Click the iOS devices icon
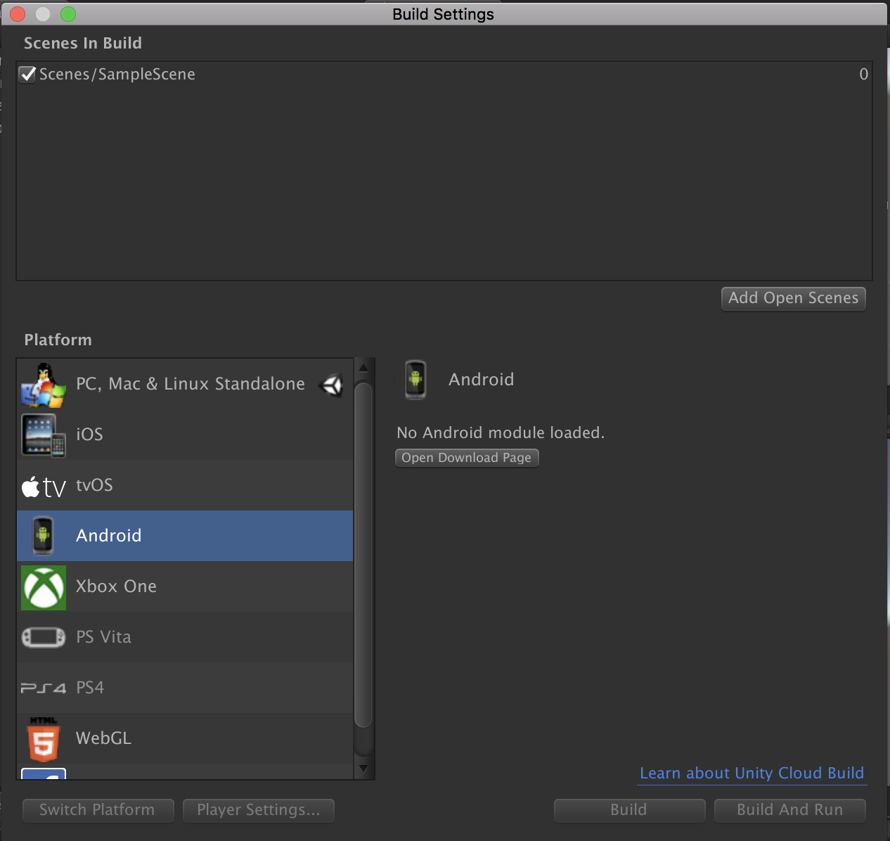The image size is (890, 841). click(x=44, y=435)
